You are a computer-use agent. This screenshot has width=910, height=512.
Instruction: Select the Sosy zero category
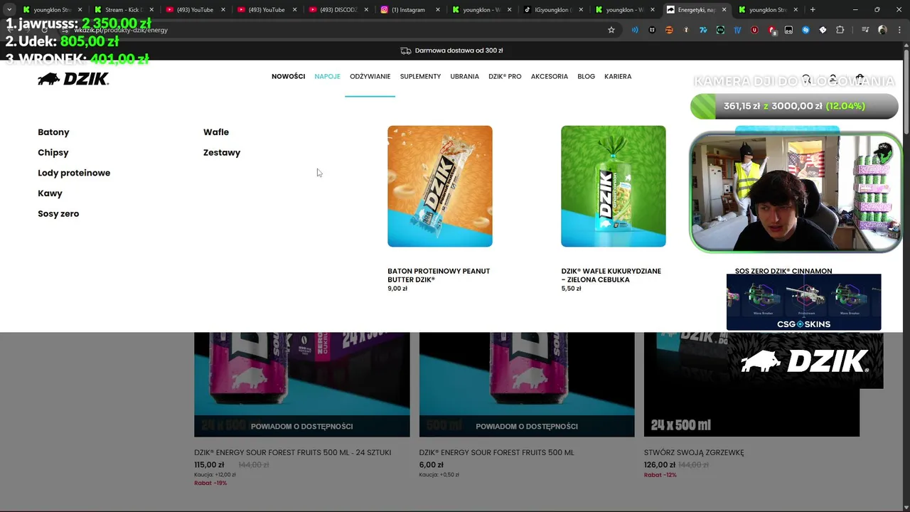(58, 213)
